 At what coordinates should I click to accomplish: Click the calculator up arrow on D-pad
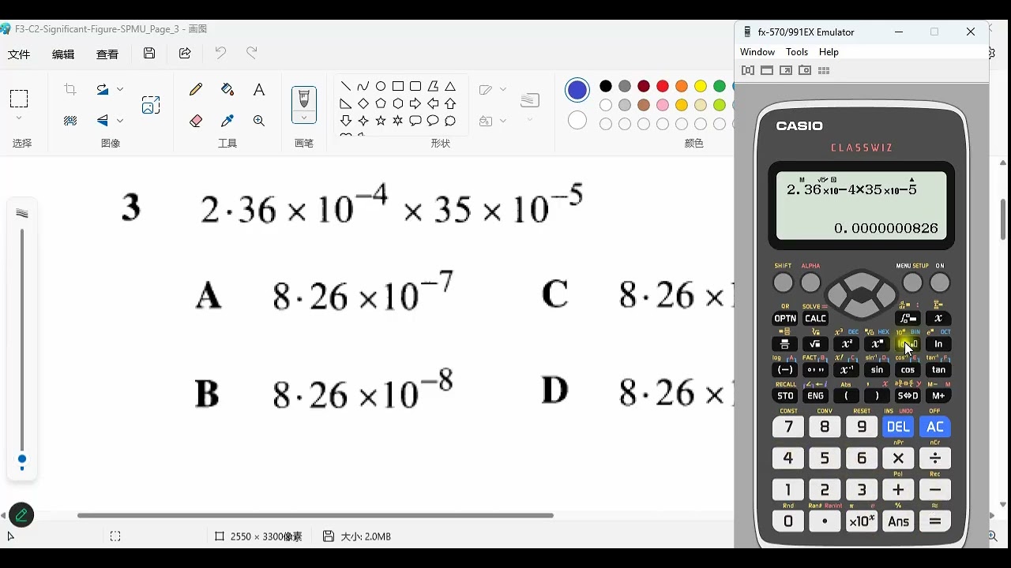pyautogui.click(x=862, y=279)
